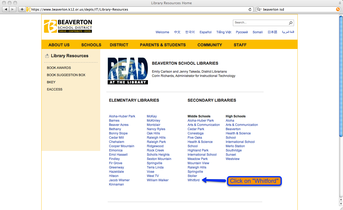343x210 pixels.
Task: Click the forward navigation arrow
Action: tap(12, 9)
